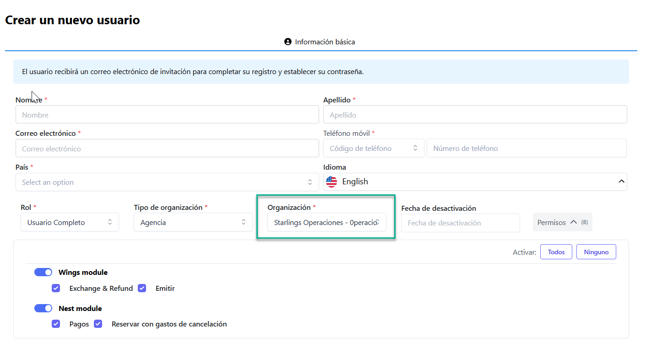This screenshot has width=646, height=348.
Task: Open the Tipo de organización dropdown
Action: (x=193, y=223)
